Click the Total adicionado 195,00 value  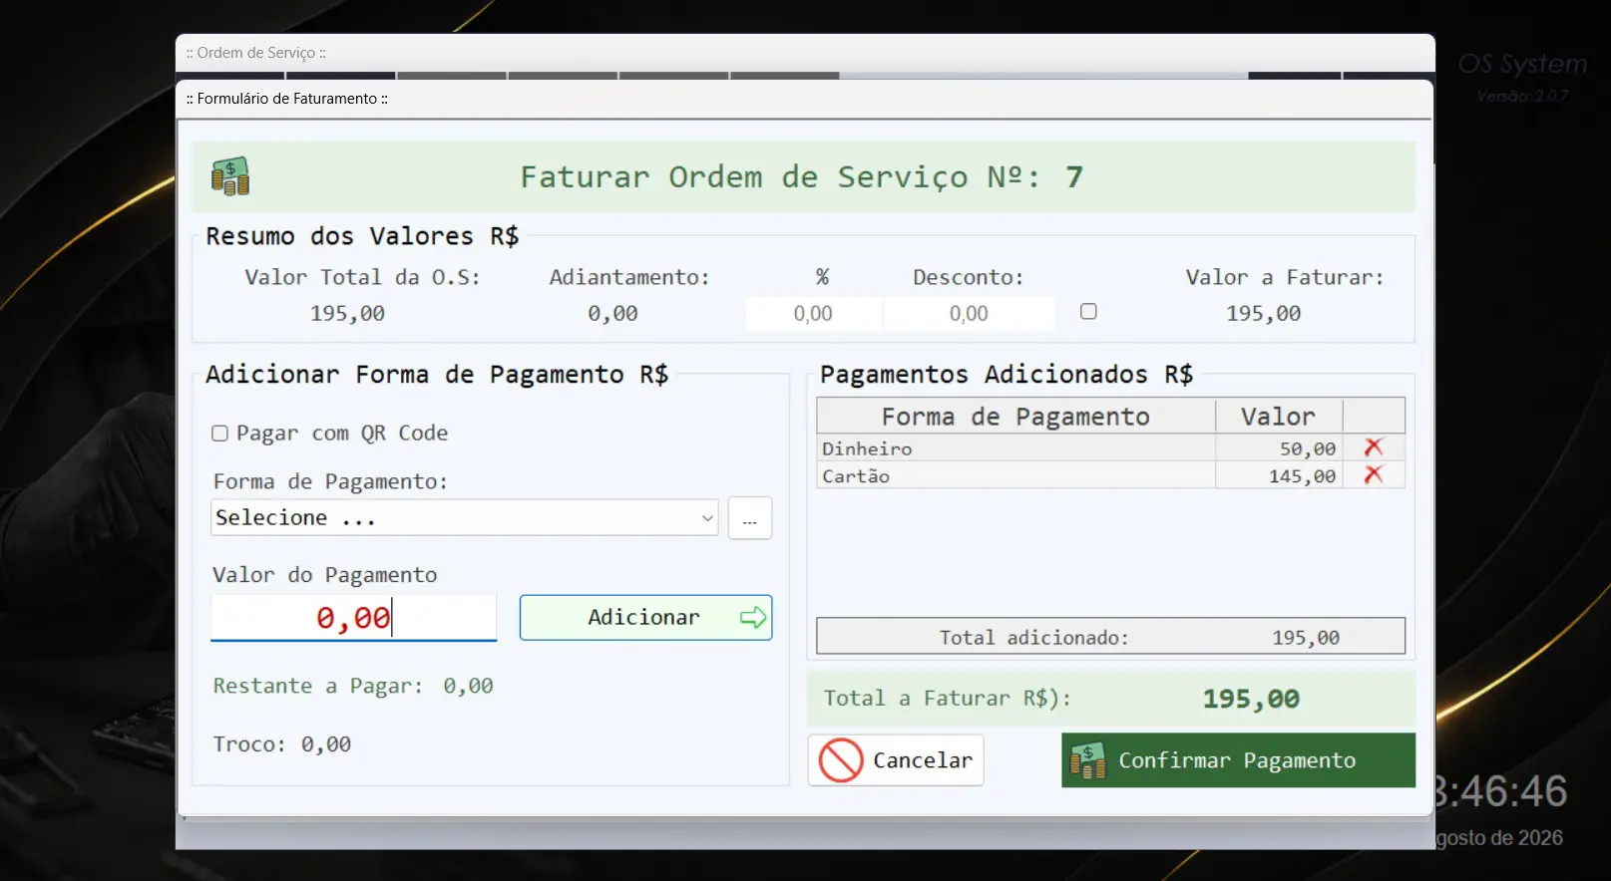pyautogui.click(x=1306, y=638)
